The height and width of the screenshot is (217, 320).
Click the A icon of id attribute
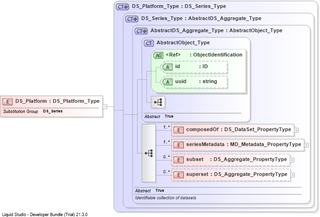(167, 67)
